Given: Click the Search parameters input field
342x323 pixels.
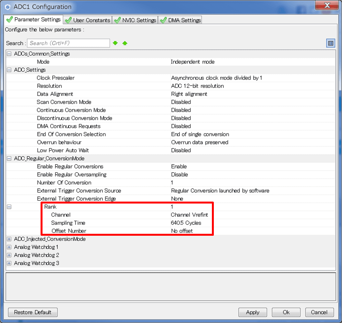Looking at the screenshot, I should point(69,43).
